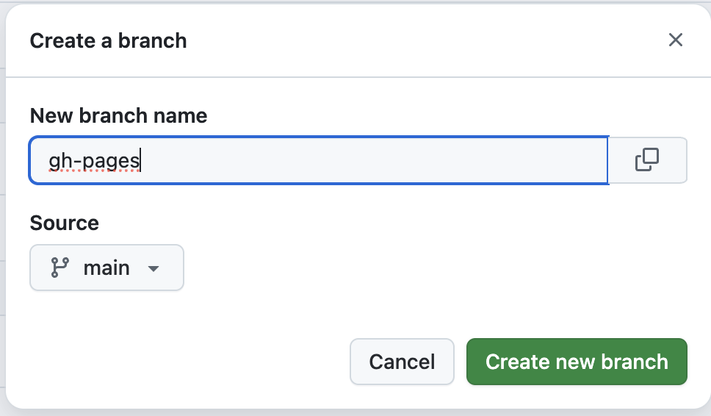Click the X icon in dialog header

point(676,40)
